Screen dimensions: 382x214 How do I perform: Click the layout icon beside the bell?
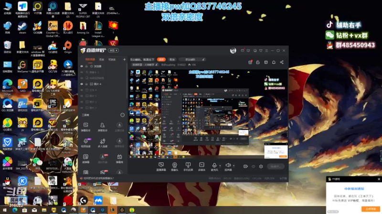pyautogui.click(x=266, y=62)
